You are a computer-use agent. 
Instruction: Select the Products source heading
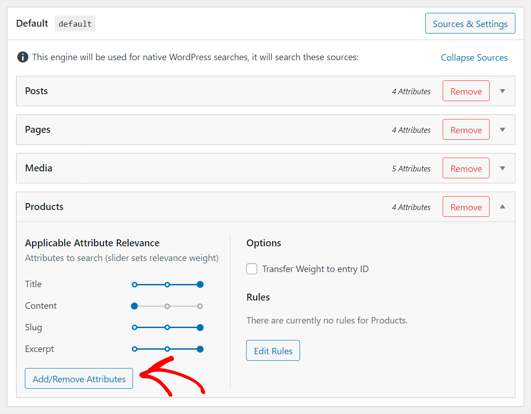pos(44,206)
